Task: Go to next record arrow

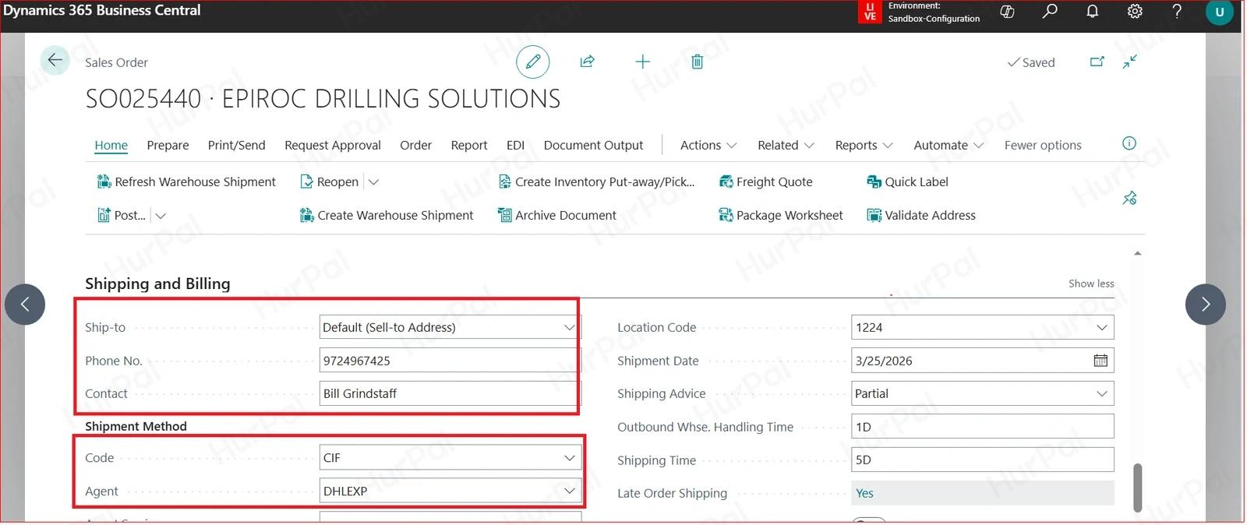Action: tap(1206, 304)
